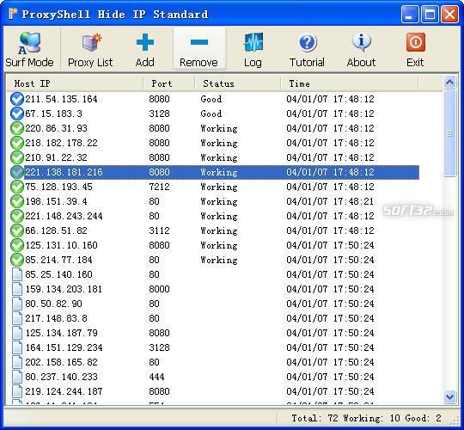
Task: Open Surf Mode from the toolbar
Action: pyautogui.click(x=29, y=50)
